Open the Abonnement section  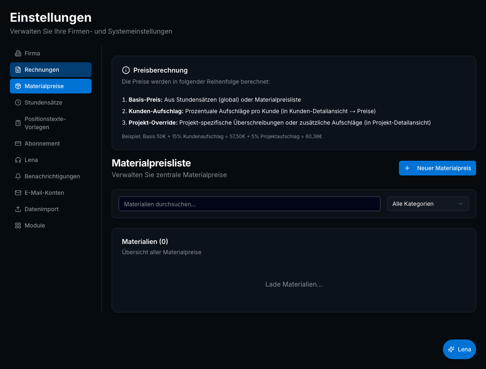tap(50, 143)
